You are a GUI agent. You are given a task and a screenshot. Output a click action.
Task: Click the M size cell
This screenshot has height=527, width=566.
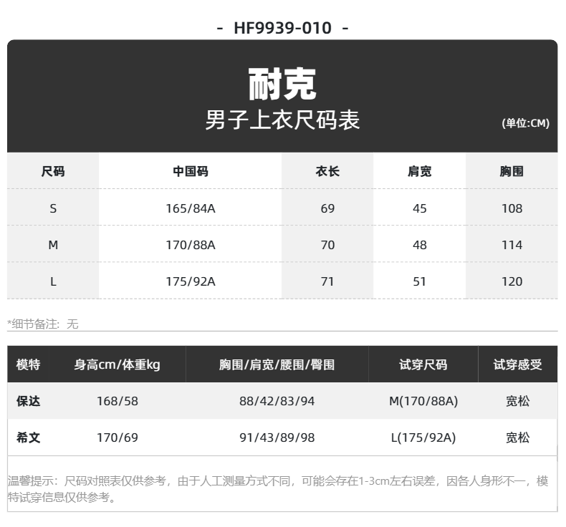pyautogui.click(x=53, y=246)
